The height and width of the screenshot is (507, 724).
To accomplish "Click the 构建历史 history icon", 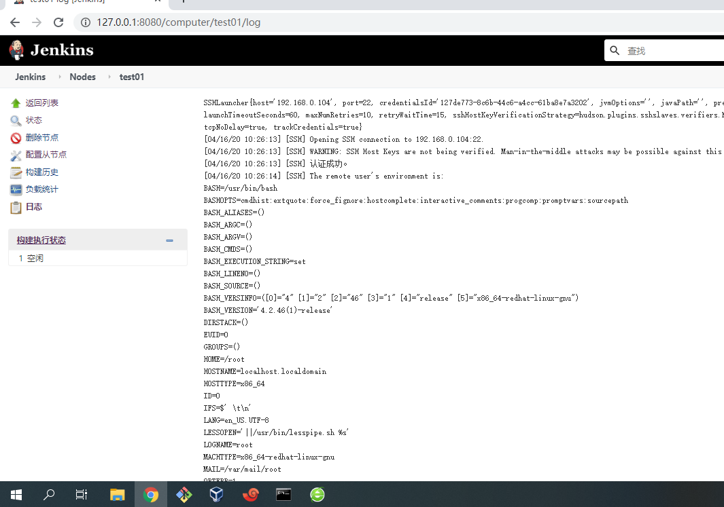I will 15,172.
